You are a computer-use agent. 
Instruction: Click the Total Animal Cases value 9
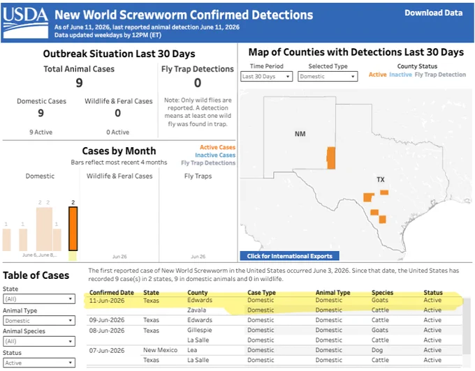79,83
